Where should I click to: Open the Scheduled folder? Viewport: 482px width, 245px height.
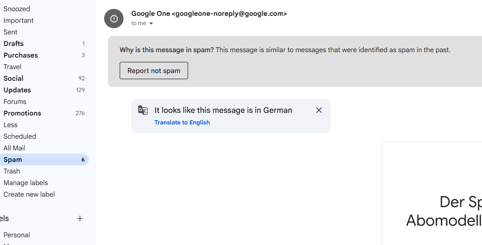(x=20, y=136)
